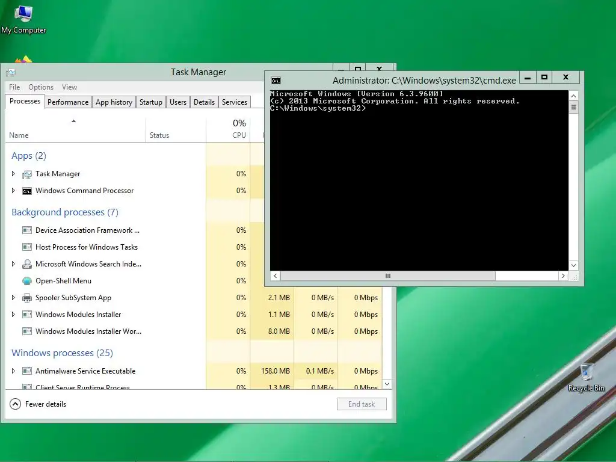Expand Microsoft Windows Search Indexer row

click(13, 264)
